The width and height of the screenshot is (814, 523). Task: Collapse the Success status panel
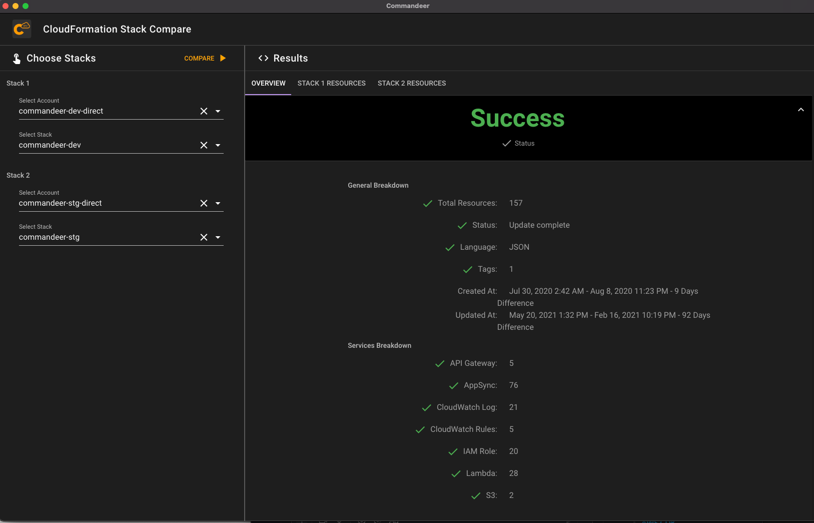point(800,110)
